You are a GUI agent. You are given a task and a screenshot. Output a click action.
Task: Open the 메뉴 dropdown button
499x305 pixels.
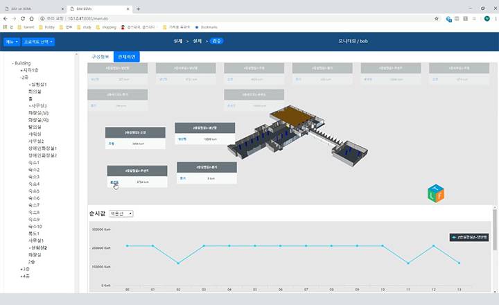[x=11, y=42]
